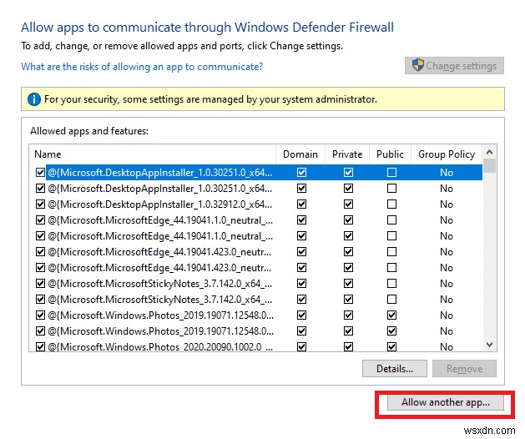Toggle Public checkbox for Photos_2020.20090.1002.0

tap(391, 346)
